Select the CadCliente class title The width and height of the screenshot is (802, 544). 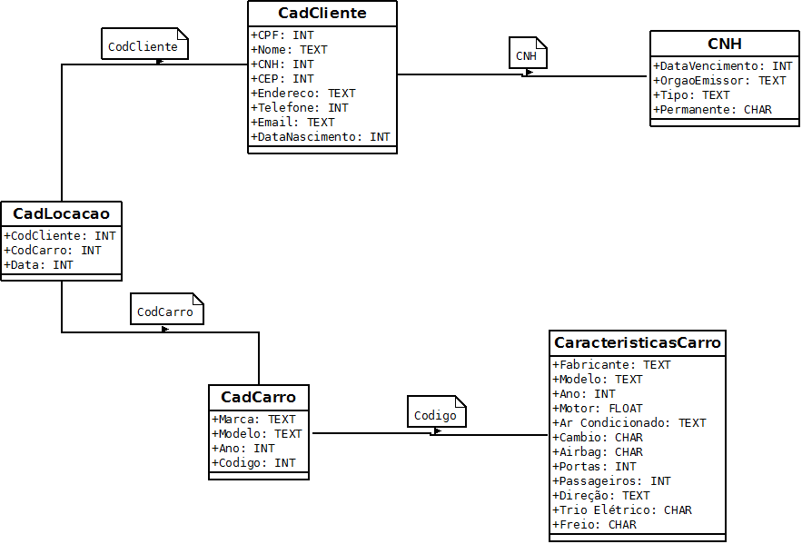322,14
